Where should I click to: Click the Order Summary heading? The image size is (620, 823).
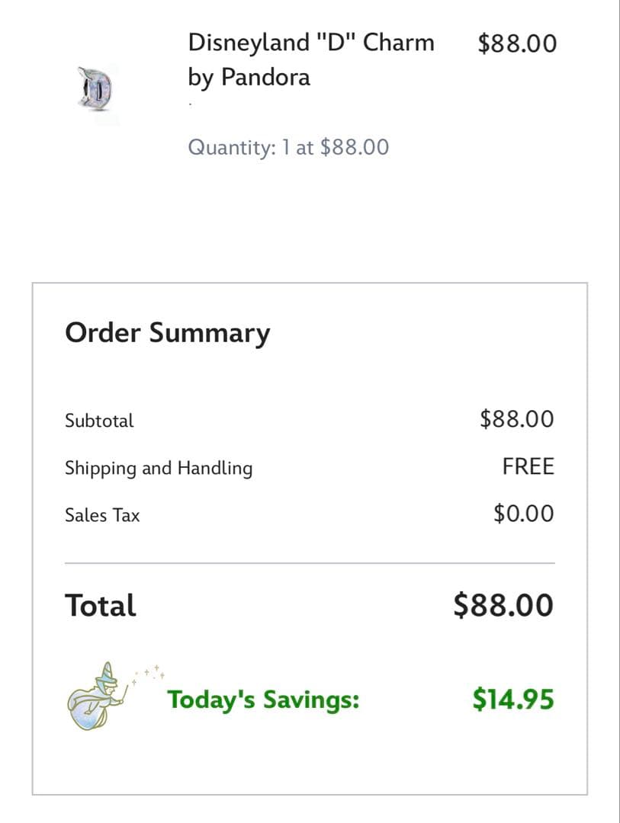(168, 333)
